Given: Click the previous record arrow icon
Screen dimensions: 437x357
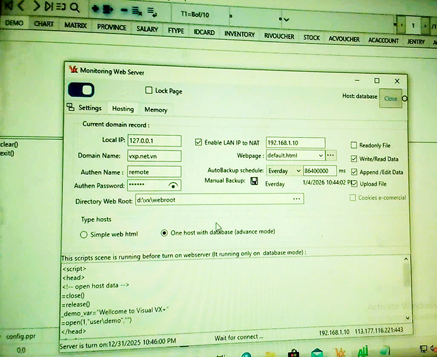Looking at the screenshot, I should click(x=22, y=7).
